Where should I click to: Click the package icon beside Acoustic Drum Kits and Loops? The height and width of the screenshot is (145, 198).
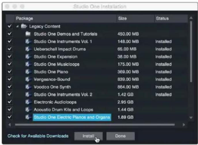point(28,110)
